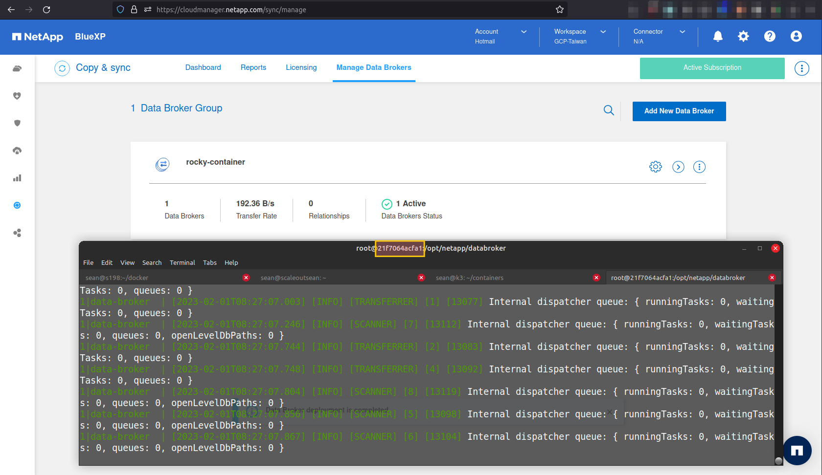The image size is (822, 475).
Task: Open rocky-container three-dot actions menu
Action: point(700,167)
